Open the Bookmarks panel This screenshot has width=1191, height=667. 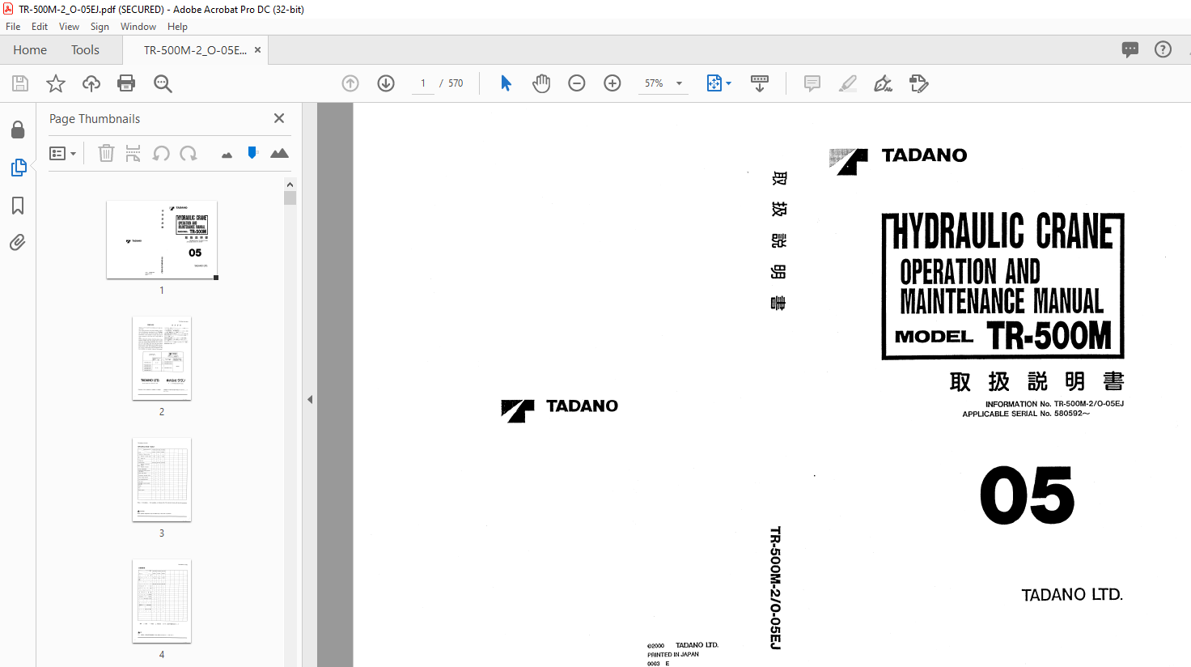coord(18,206)
